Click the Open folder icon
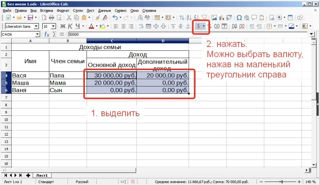 tap(19, 18)
